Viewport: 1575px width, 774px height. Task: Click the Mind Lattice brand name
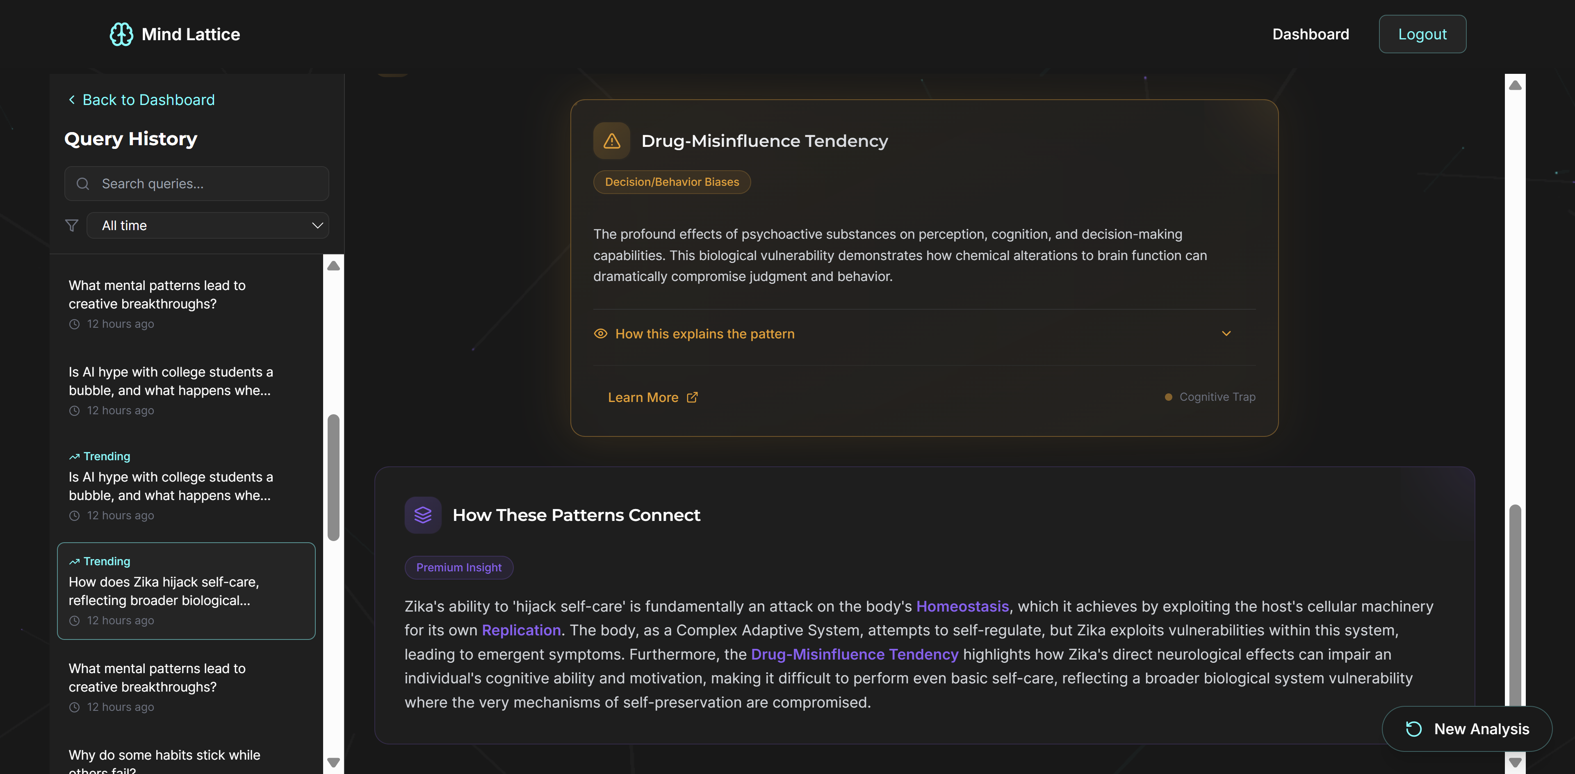191,34
